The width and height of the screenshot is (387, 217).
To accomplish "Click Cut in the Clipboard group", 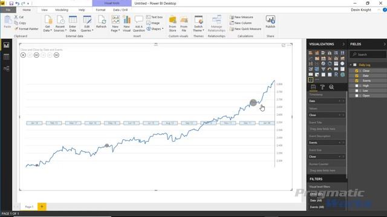I will click(x=19, y=17).
